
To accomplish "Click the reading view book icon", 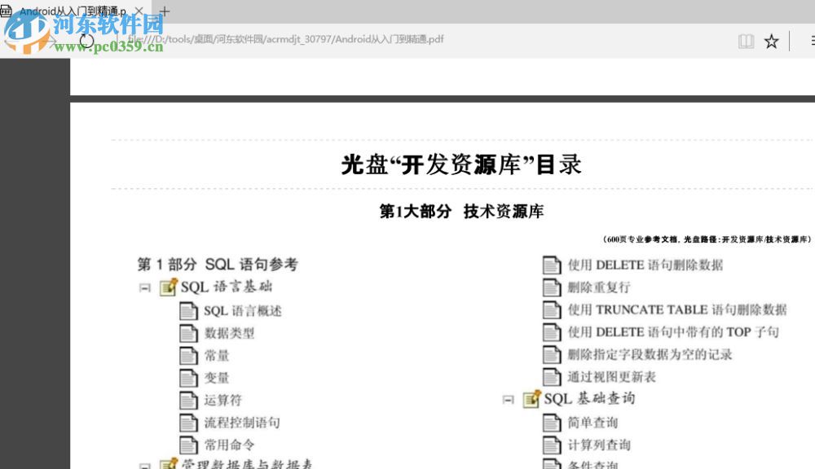I will tap(747, 41).
